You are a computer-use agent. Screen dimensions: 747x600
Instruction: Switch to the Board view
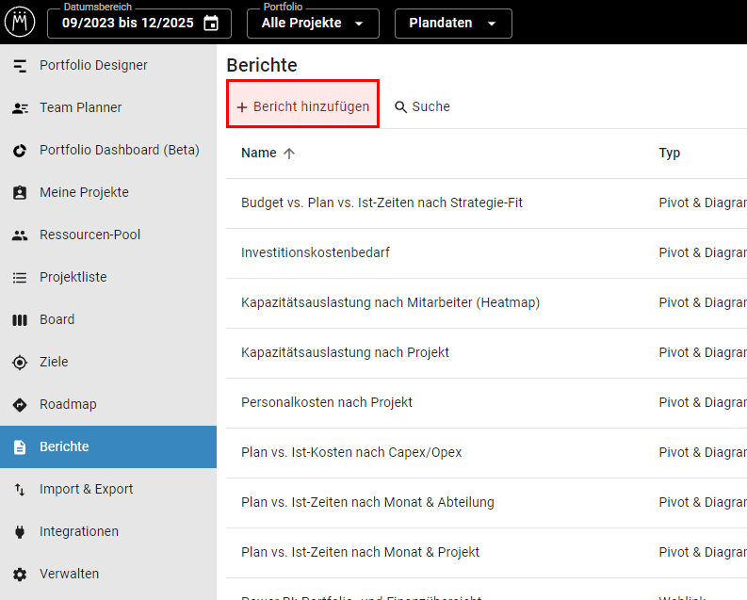pyautogui.click(x=108, y=319)
